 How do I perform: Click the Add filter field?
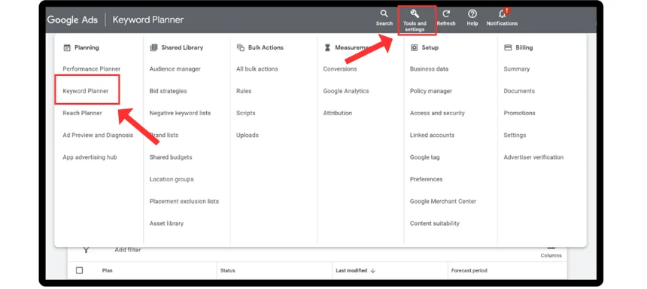(x=127, y=250)
